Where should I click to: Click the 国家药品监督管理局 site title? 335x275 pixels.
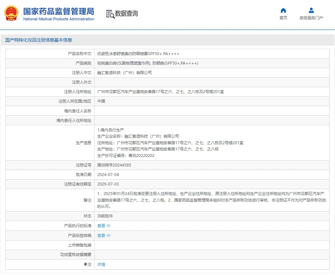click(x=59, y=11)
